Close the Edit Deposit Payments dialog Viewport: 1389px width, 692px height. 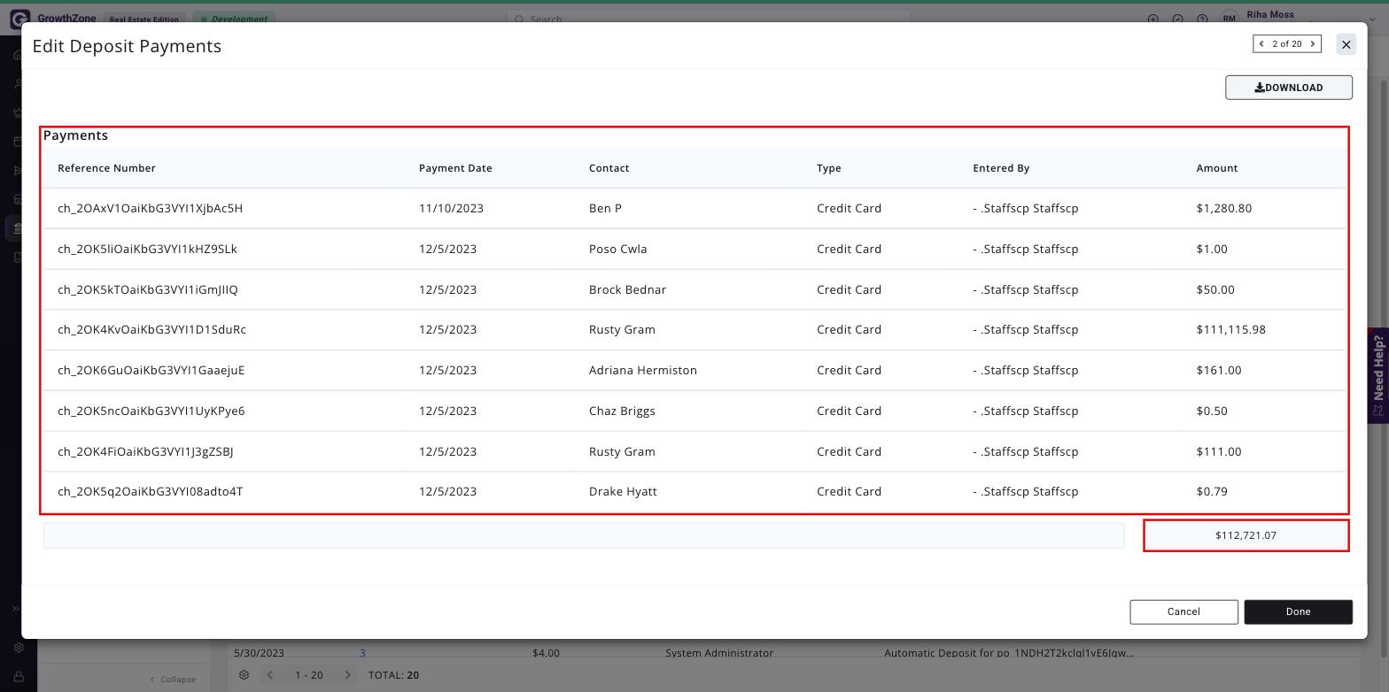coord(1346,44)
